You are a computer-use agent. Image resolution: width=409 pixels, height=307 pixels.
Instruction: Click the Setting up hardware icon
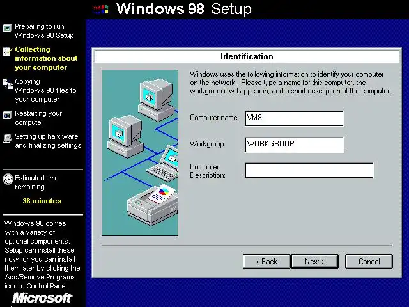(x=7, y=138)
